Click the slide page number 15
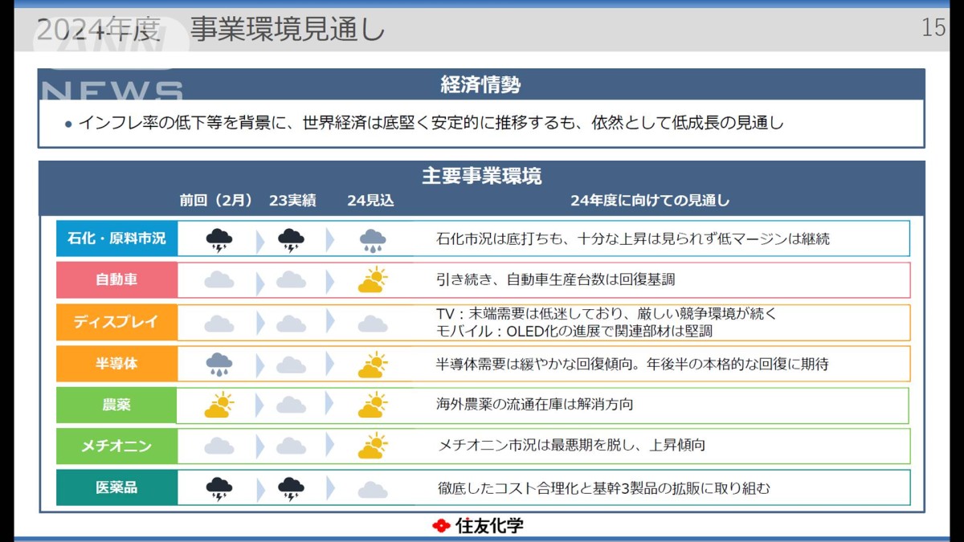This screenshot has height=542, width=964. [x=933, y=28]
